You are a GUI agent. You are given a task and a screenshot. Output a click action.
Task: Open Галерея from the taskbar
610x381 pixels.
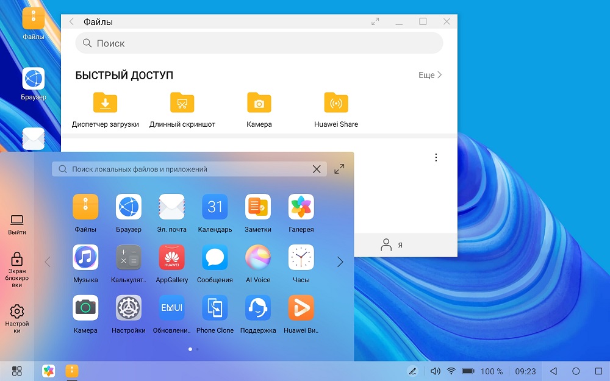click(49, 371)
